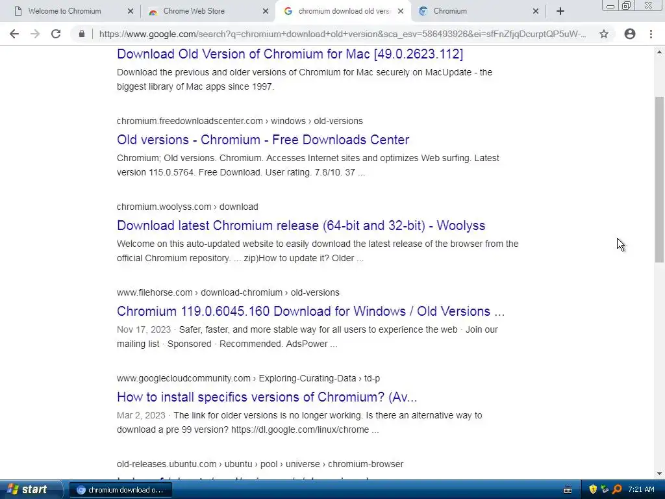Open the user profile icon
Image resolution: width=665 pixels, height=499 pixels.
tap(630, 34)
